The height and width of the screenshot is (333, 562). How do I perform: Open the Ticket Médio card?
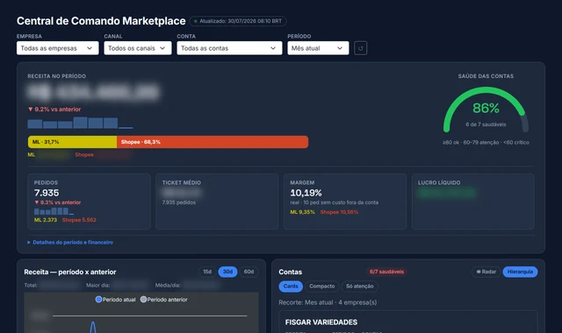217,202
